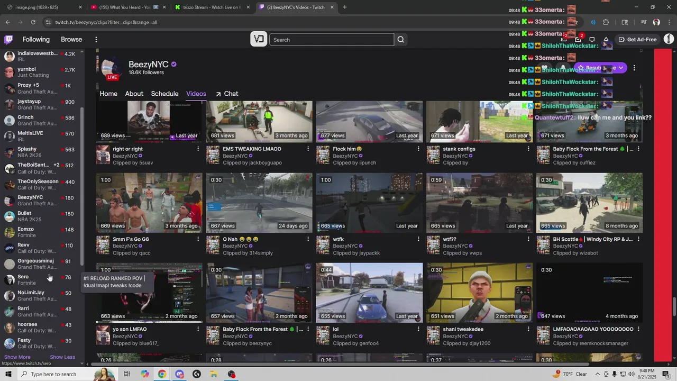Open yurnboi channel in sidebar
The width and height of the screenshot is (677, 381).
click(x=41, y=72)
